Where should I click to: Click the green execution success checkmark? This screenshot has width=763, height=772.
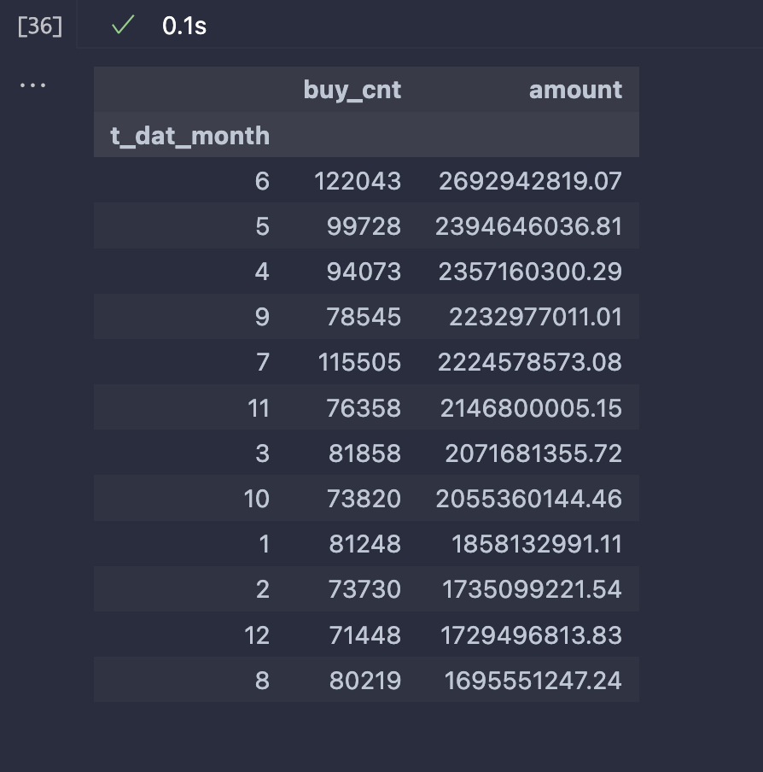[x=123, y=25]
